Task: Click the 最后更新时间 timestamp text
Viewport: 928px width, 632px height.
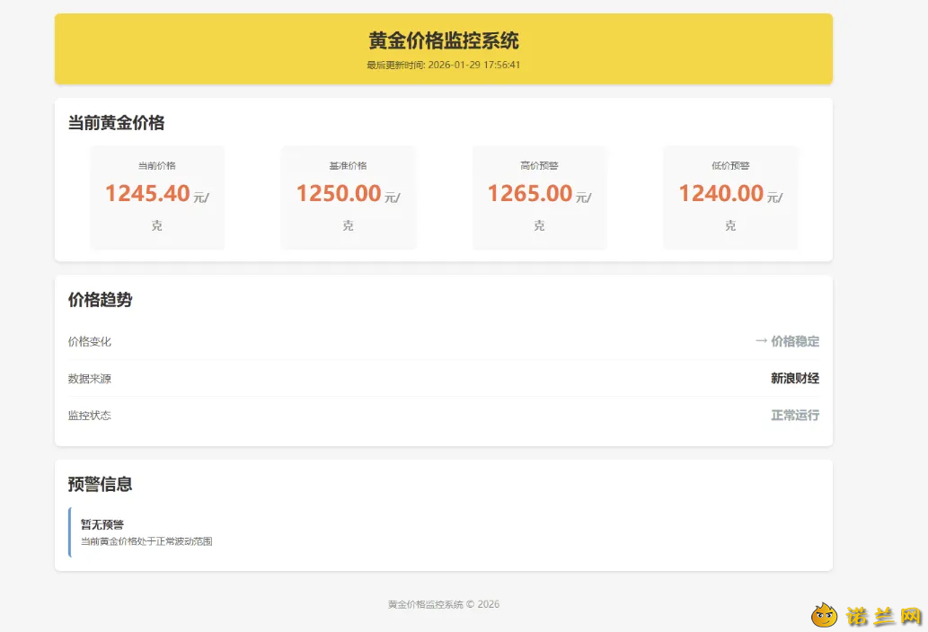Action: [x=443, y=65]
